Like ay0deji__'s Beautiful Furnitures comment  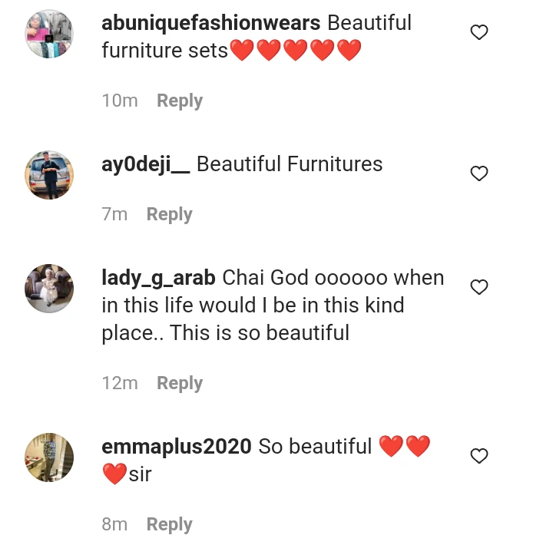(x=479, y=173)
